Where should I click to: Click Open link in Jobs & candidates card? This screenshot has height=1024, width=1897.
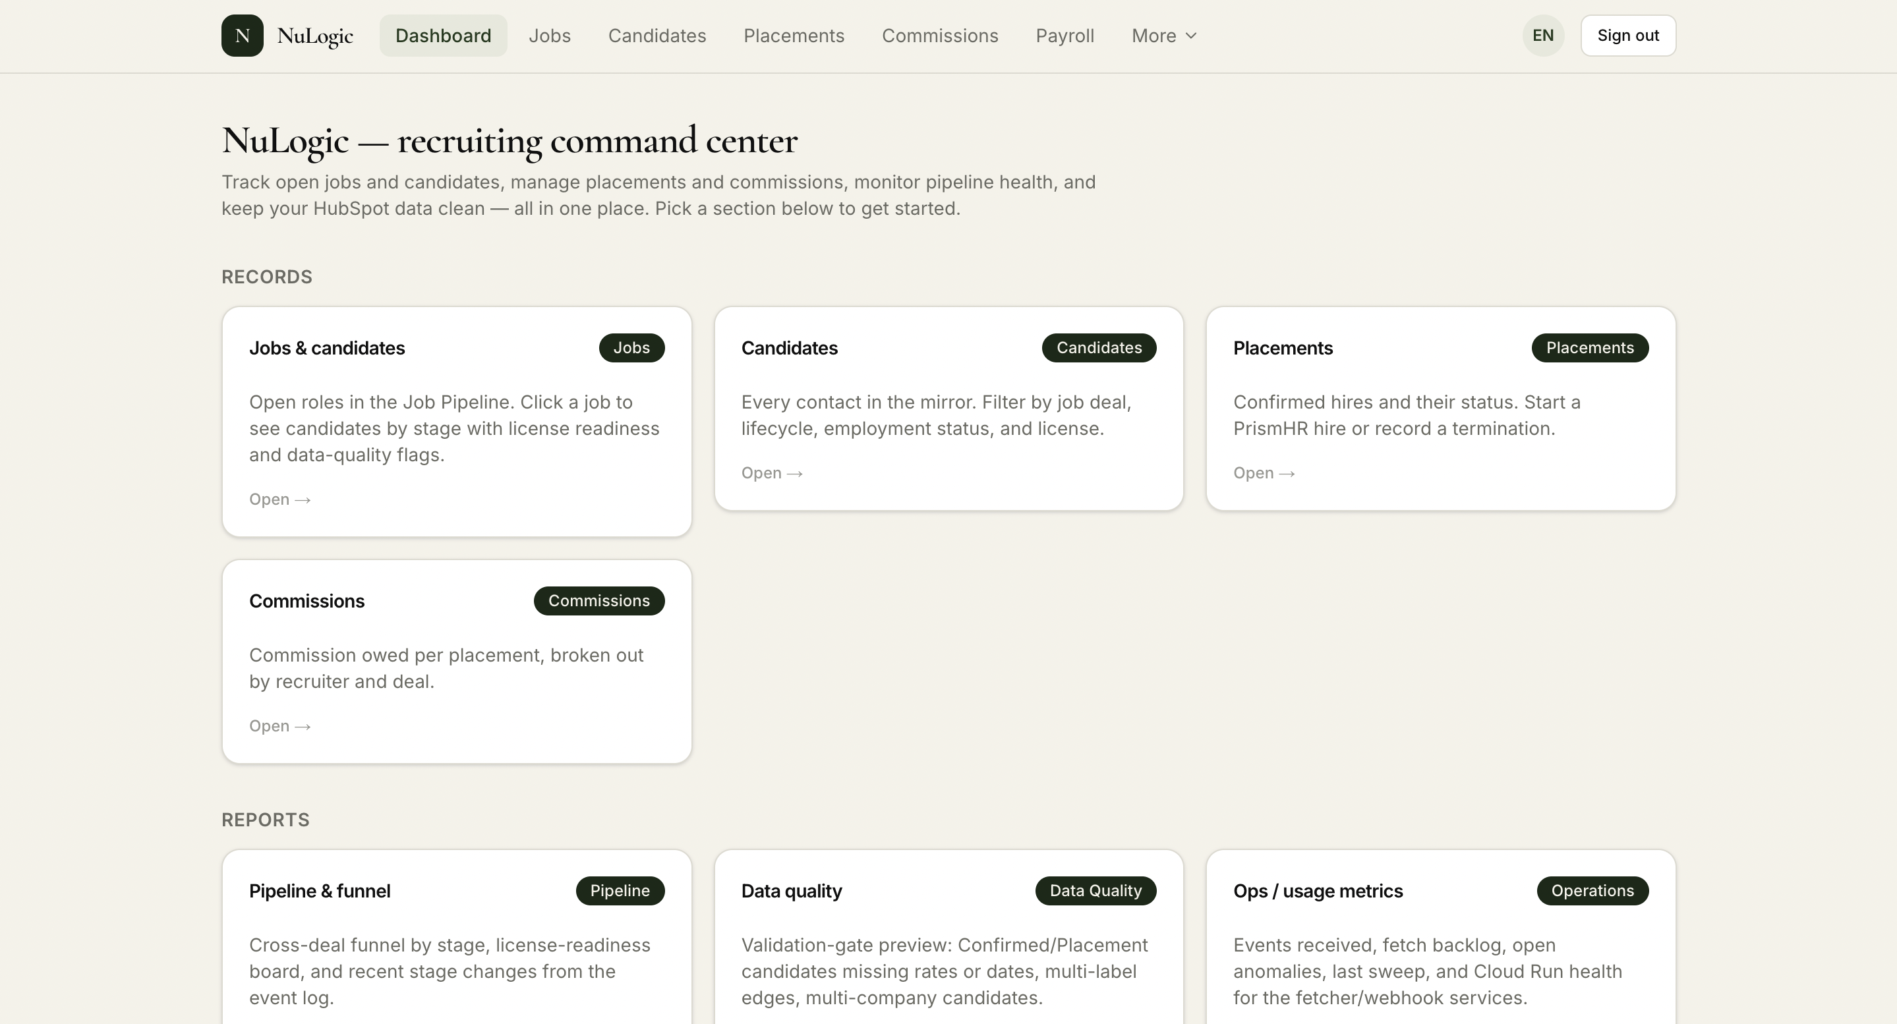point(280,499)
